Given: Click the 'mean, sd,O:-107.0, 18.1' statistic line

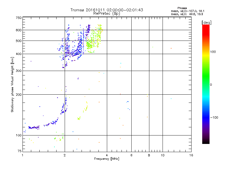Looking at the screenshot, I should click(188, 11).
